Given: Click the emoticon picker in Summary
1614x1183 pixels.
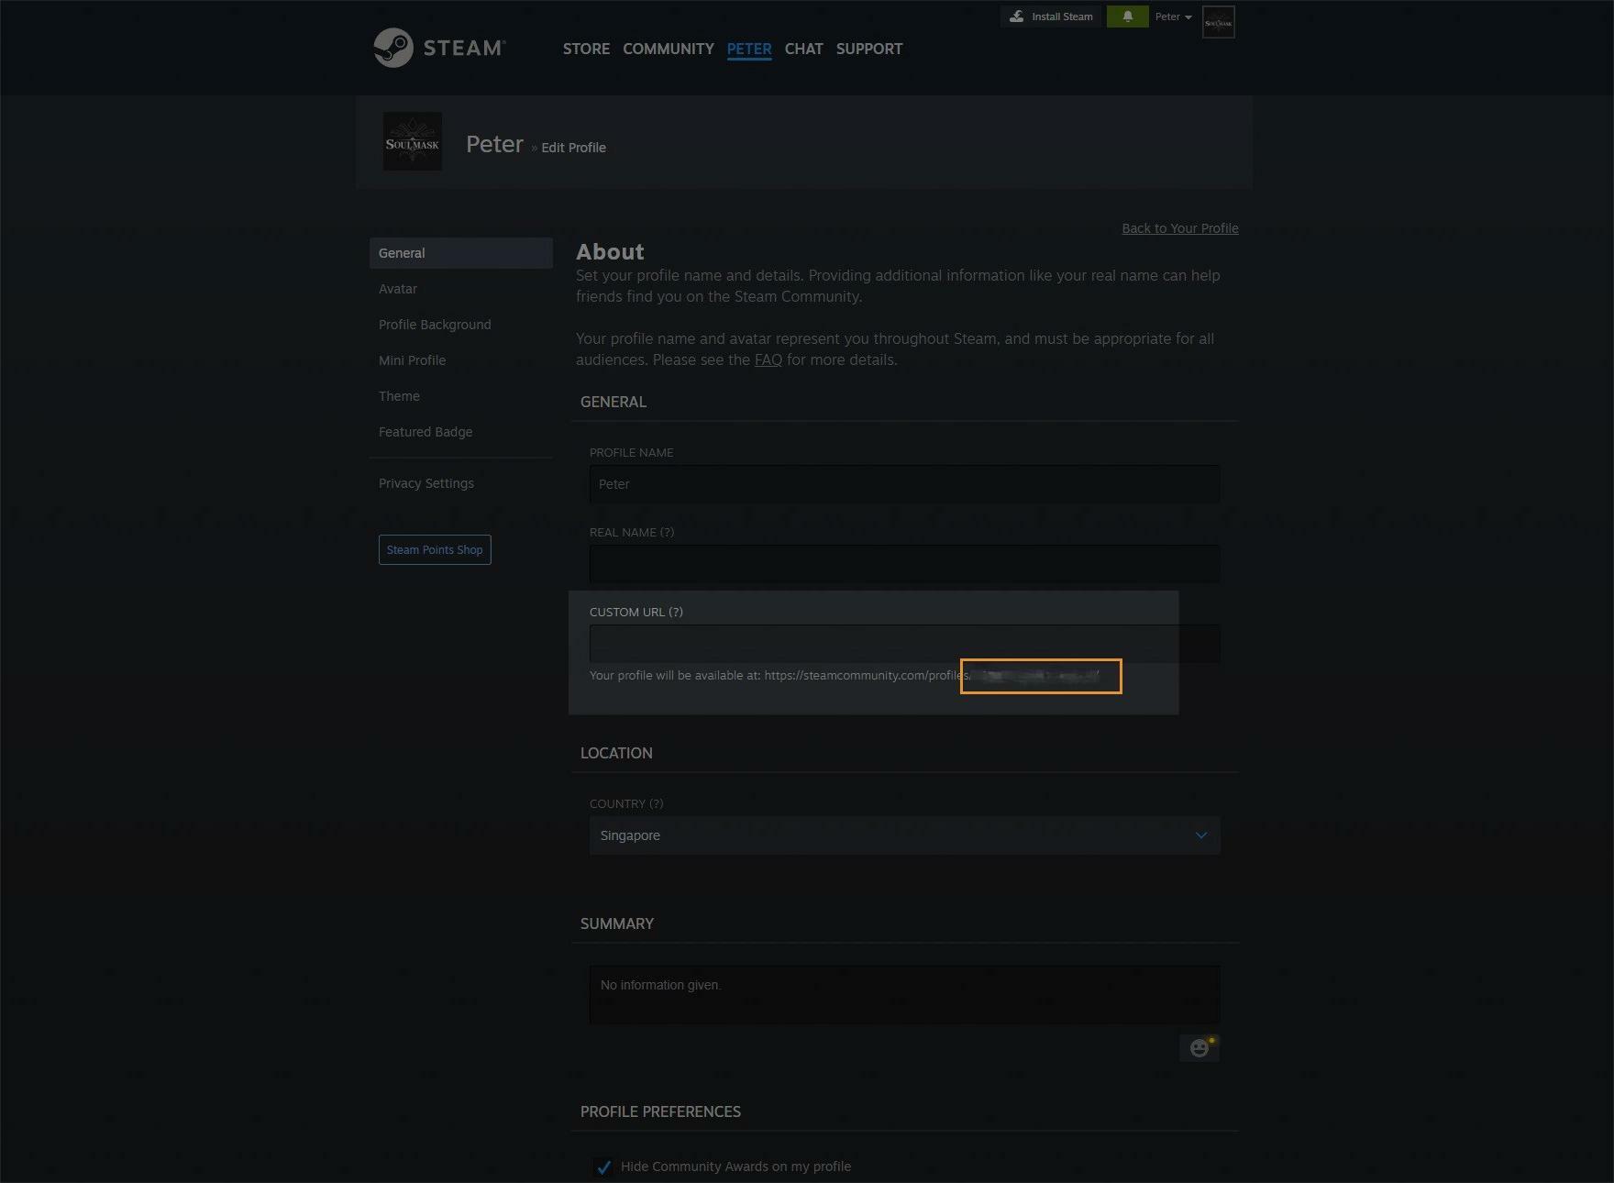Looking at the screenshot, I should click(1199, 1047).
